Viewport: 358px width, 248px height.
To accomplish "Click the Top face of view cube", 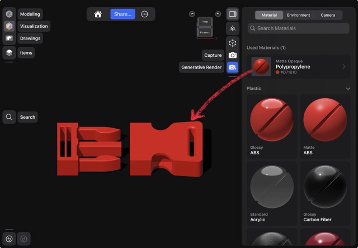I will (205, 22).
